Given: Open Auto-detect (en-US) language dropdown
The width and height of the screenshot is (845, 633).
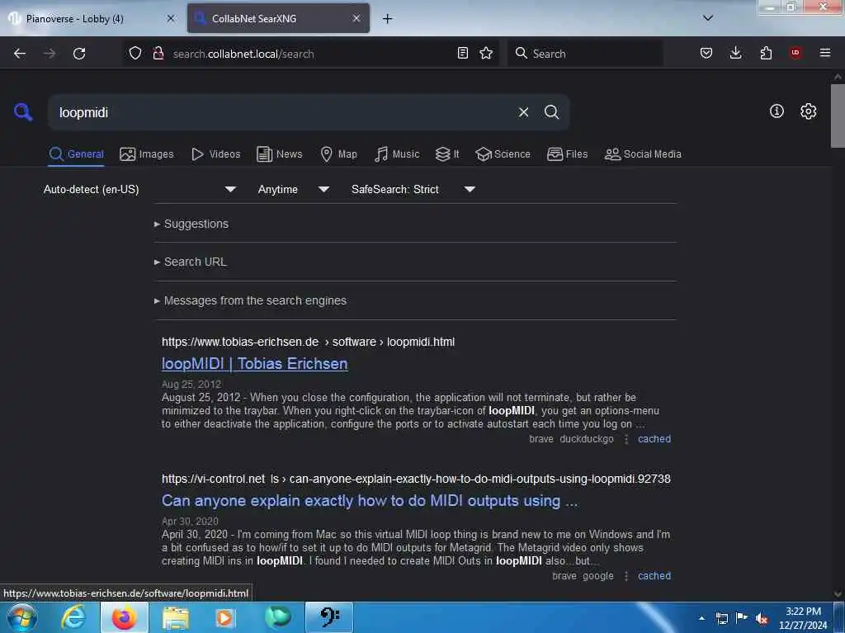Looking at the screenshot, I should [140, 189].
